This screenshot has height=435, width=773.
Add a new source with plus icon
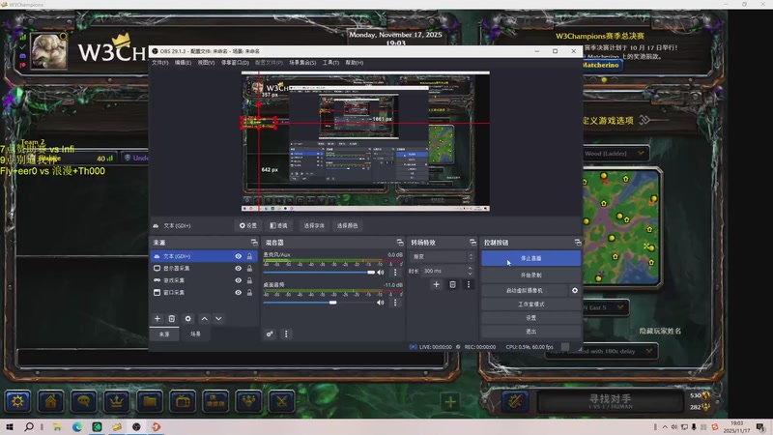point(157,319)
